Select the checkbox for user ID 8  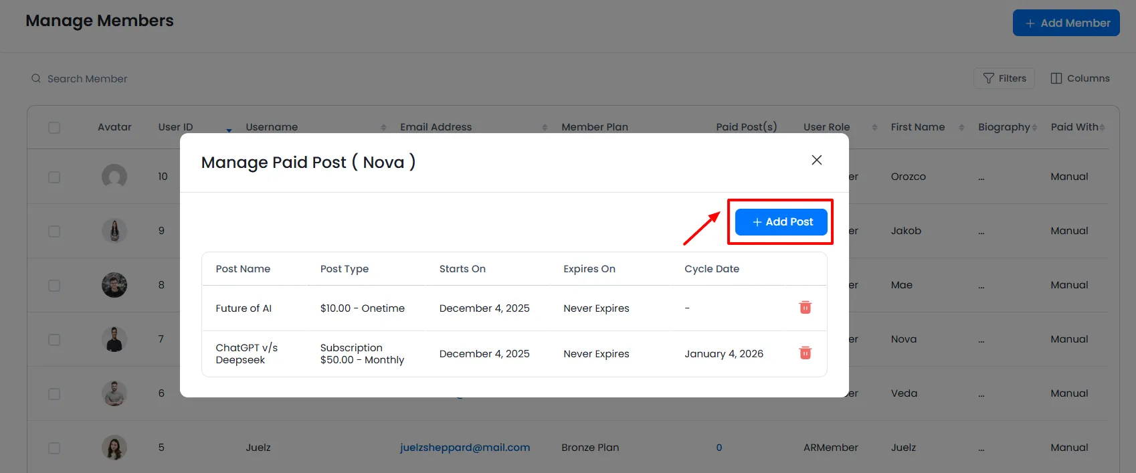[54, 286]
